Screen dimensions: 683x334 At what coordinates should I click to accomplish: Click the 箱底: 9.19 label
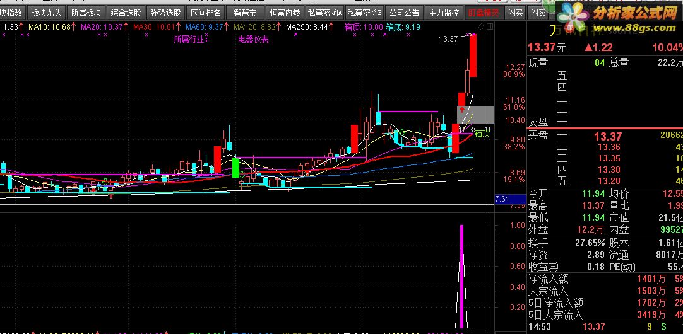pyautogui.click(x=403, y=27)
